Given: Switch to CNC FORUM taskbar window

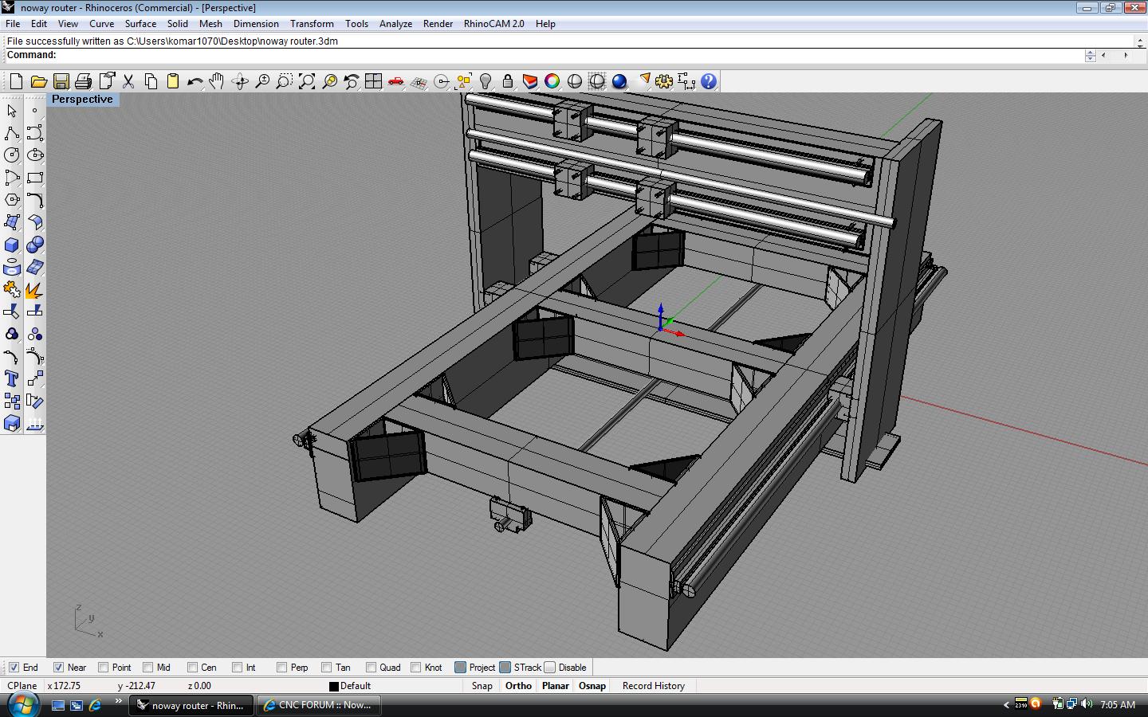Looking at the screenshot, I should pyautogui.click(x=318, y=705).
